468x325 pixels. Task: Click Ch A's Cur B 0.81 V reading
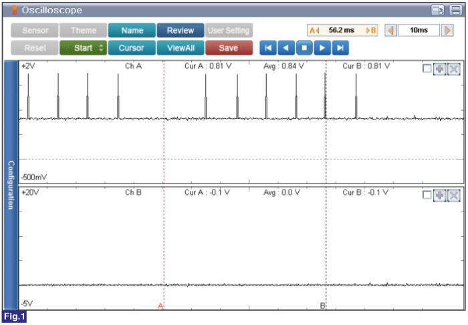(366, 66)
